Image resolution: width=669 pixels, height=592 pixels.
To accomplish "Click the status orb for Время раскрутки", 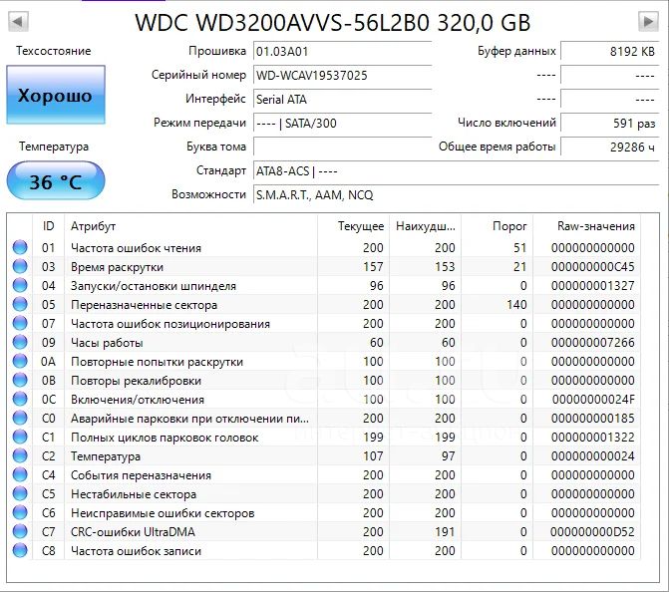I will (x=20, y=266).
